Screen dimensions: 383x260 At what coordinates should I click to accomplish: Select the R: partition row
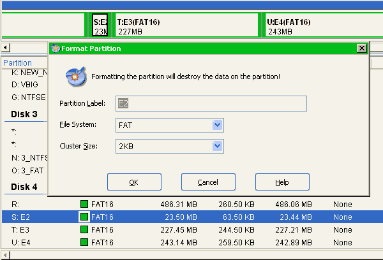(x=191, y=205)
